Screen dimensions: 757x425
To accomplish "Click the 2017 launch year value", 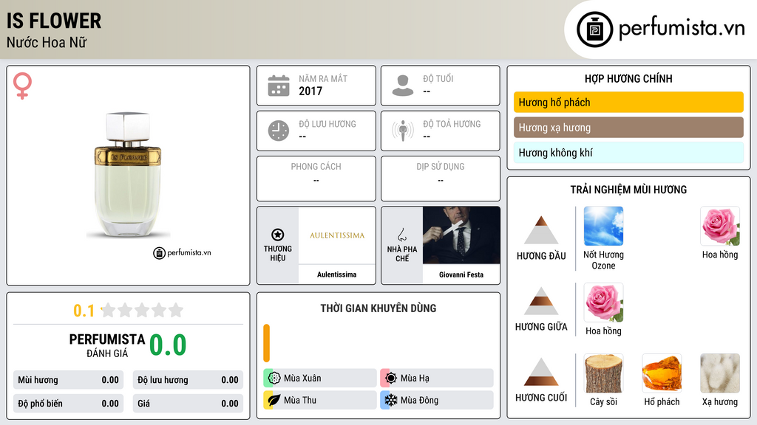I will [x=310, y=91].
